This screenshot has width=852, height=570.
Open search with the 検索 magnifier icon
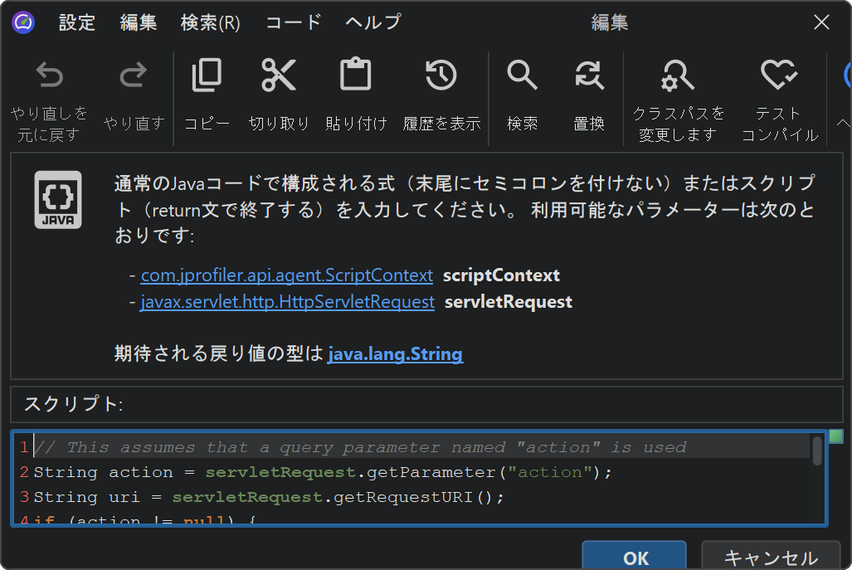(523, 76)
